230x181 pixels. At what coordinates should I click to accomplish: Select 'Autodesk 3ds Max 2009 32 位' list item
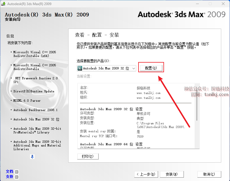36,119
